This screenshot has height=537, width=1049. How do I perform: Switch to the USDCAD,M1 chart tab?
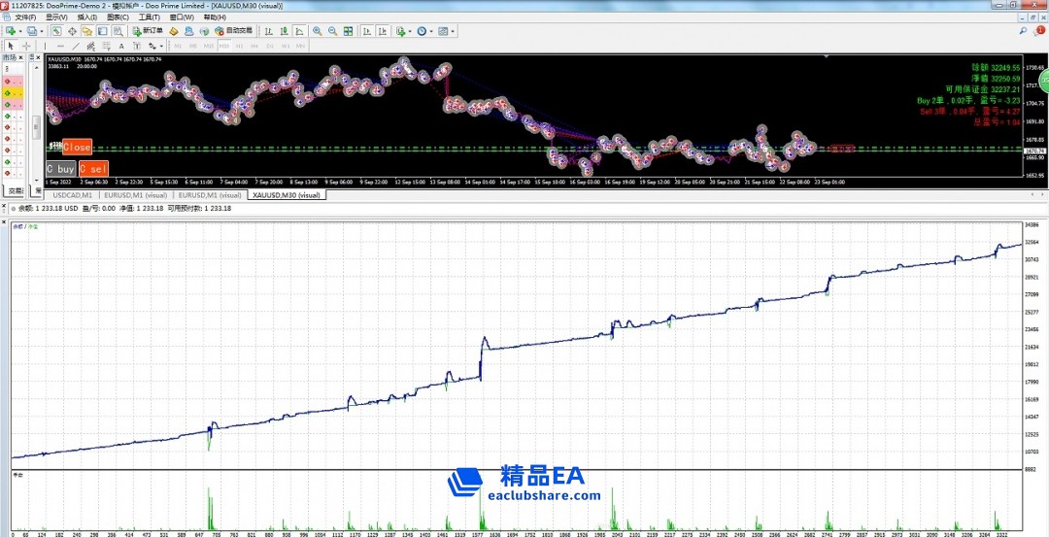pos(74,195)
